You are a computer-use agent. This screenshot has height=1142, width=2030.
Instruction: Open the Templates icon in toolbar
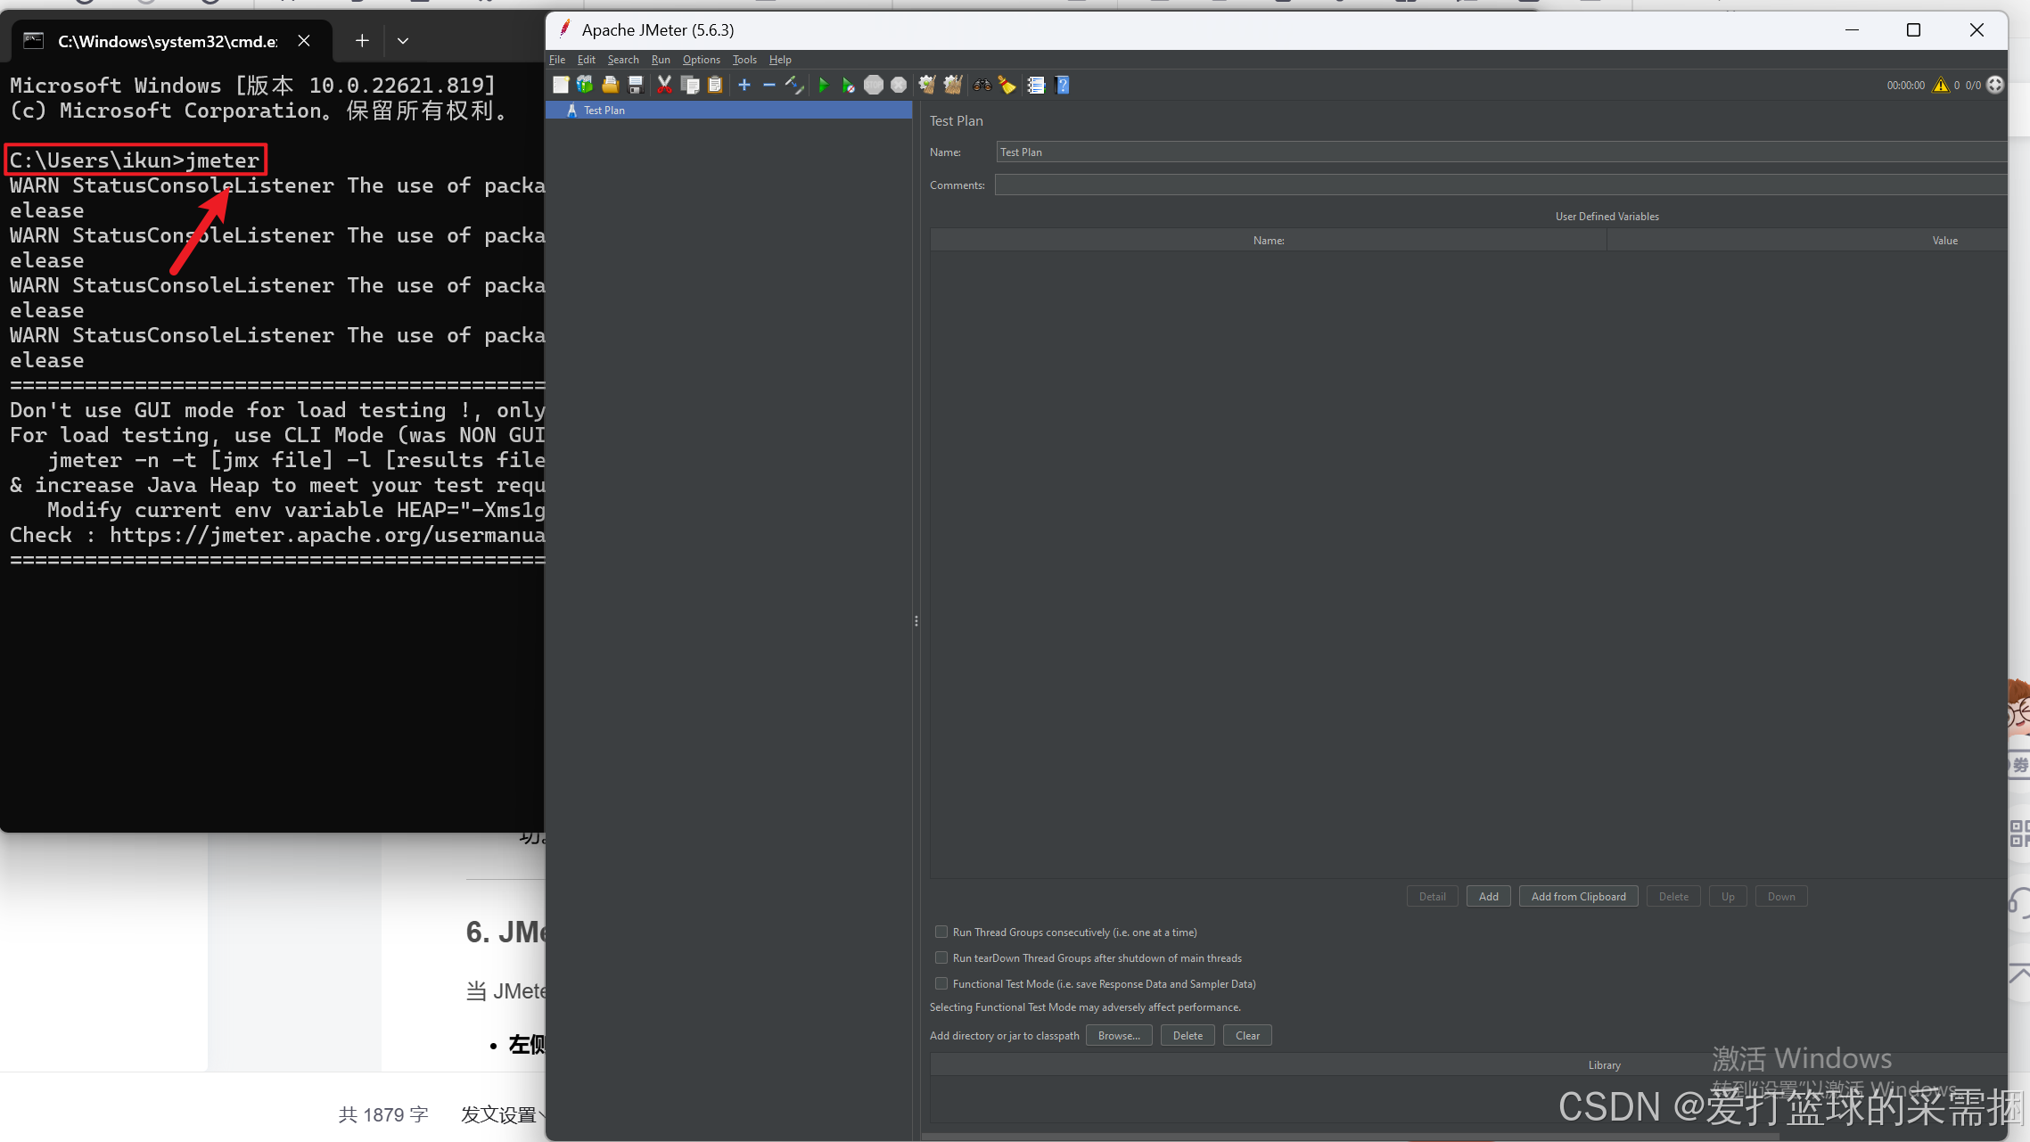click(x=585, y=85)
